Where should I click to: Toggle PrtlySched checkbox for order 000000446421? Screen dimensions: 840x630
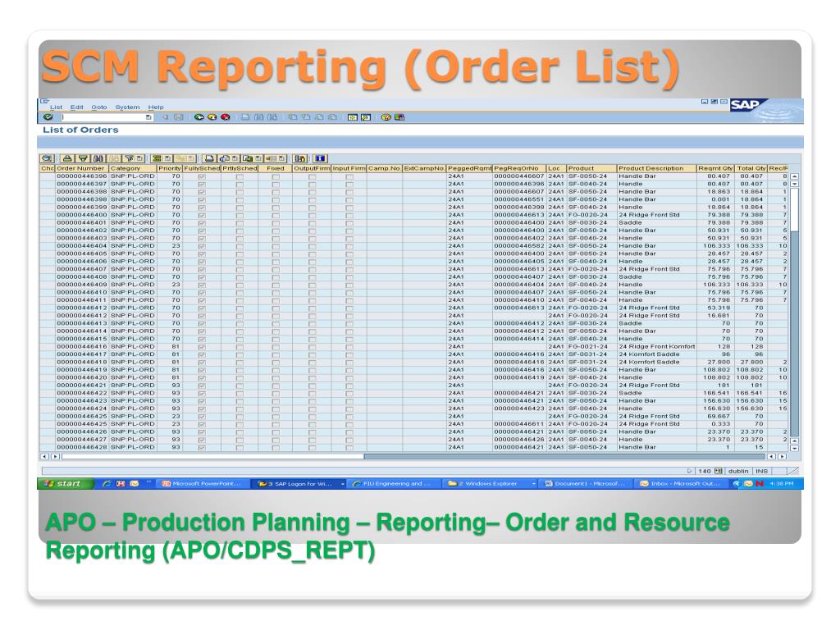(x=240, y=386)
